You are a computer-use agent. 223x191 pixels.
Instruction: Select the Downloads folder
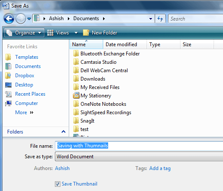click(93, 79)
